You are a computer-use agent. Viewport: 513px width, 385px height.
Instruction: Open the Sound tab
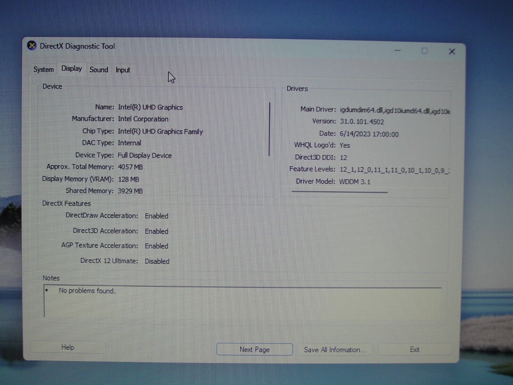pos(99,70)
